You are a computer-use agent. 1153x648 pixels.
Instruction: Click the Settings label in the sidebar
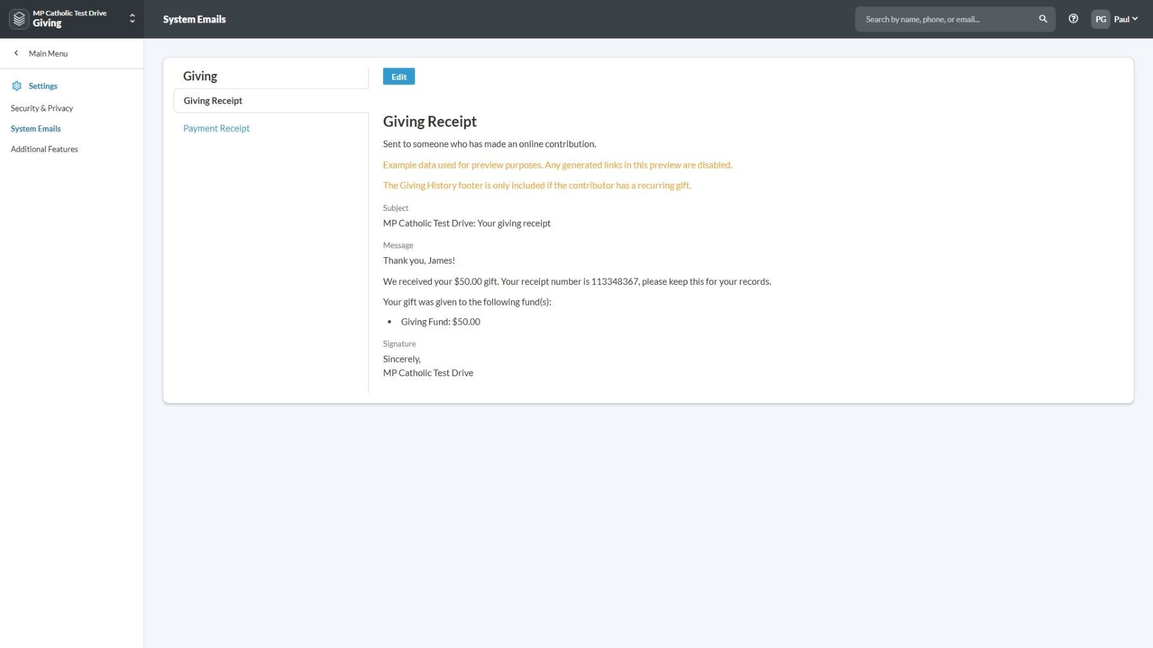43,86
